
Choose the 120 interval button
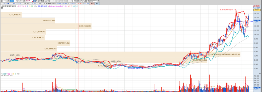point(67,1)
